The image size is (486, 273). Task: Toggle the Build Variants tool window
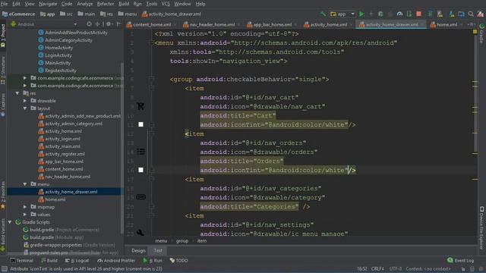pos(3,234)
